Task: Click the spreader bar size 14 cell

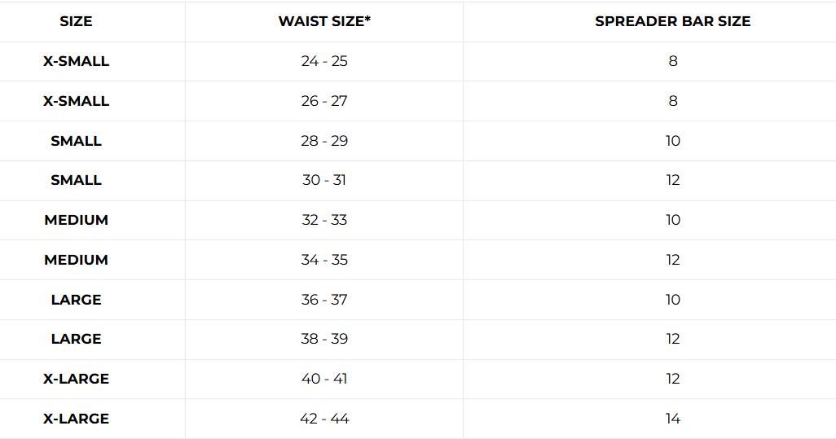Action: [x=672, y=419]
